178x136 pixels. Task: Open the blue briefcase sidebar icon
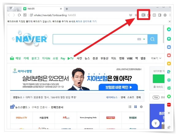tap(169, 47)
